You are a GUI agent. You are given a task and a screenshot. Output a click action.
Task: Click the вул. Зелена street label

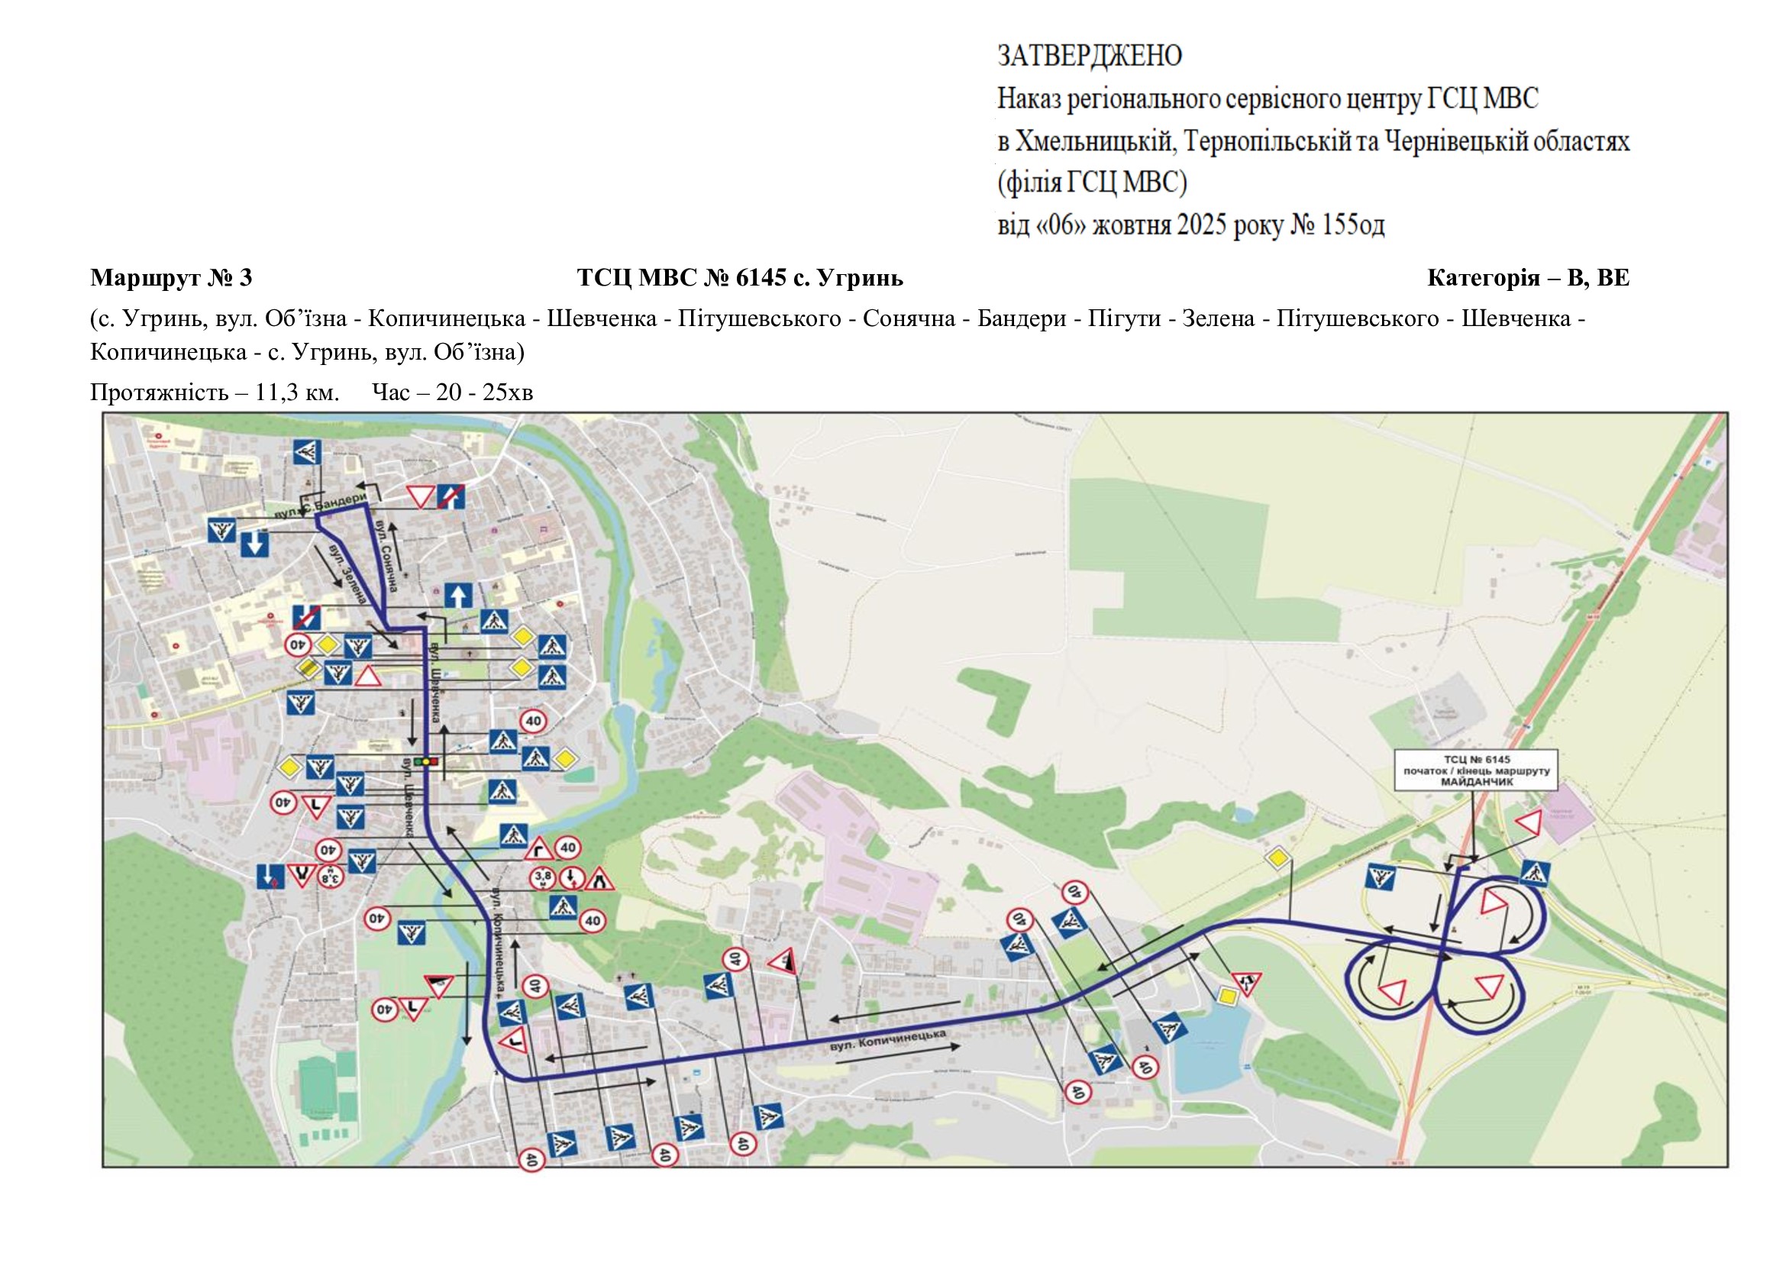[347, 573]
